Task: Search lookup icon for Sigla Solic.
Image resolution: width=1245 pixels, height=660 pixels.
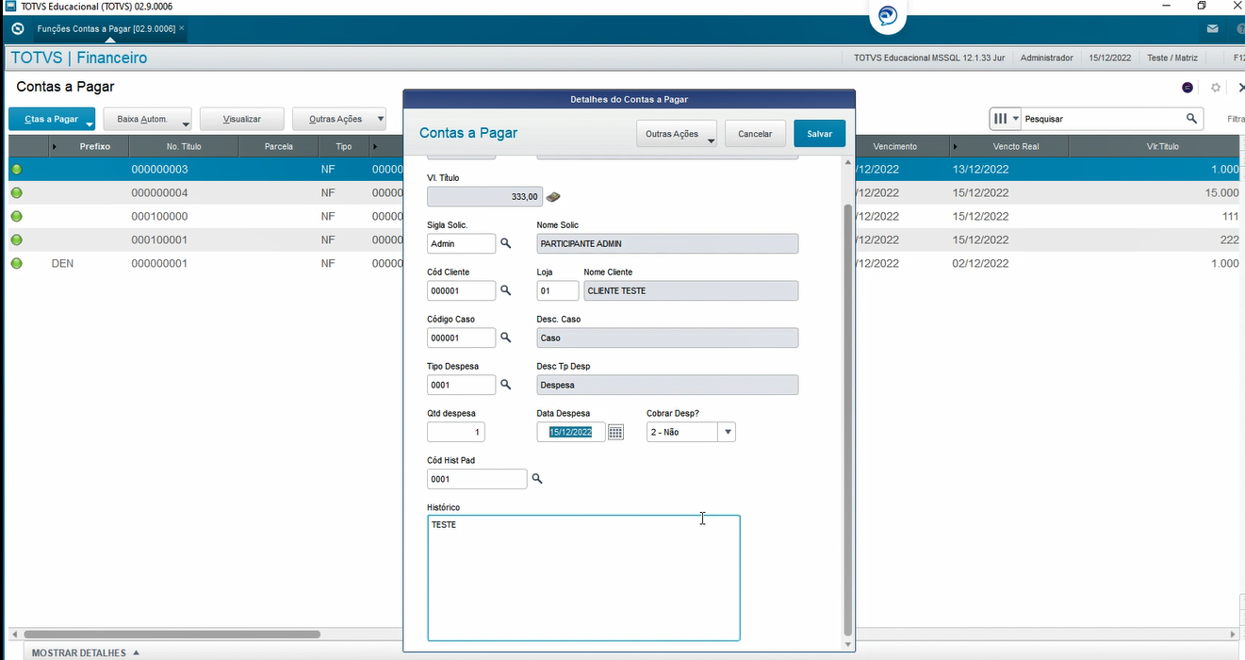Action: tap(505, 243)
